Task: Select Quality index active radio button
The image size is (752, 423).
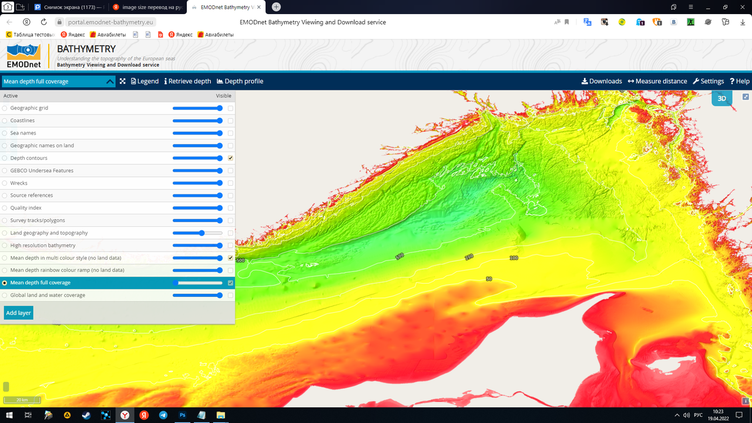Action: pos(5,208)
